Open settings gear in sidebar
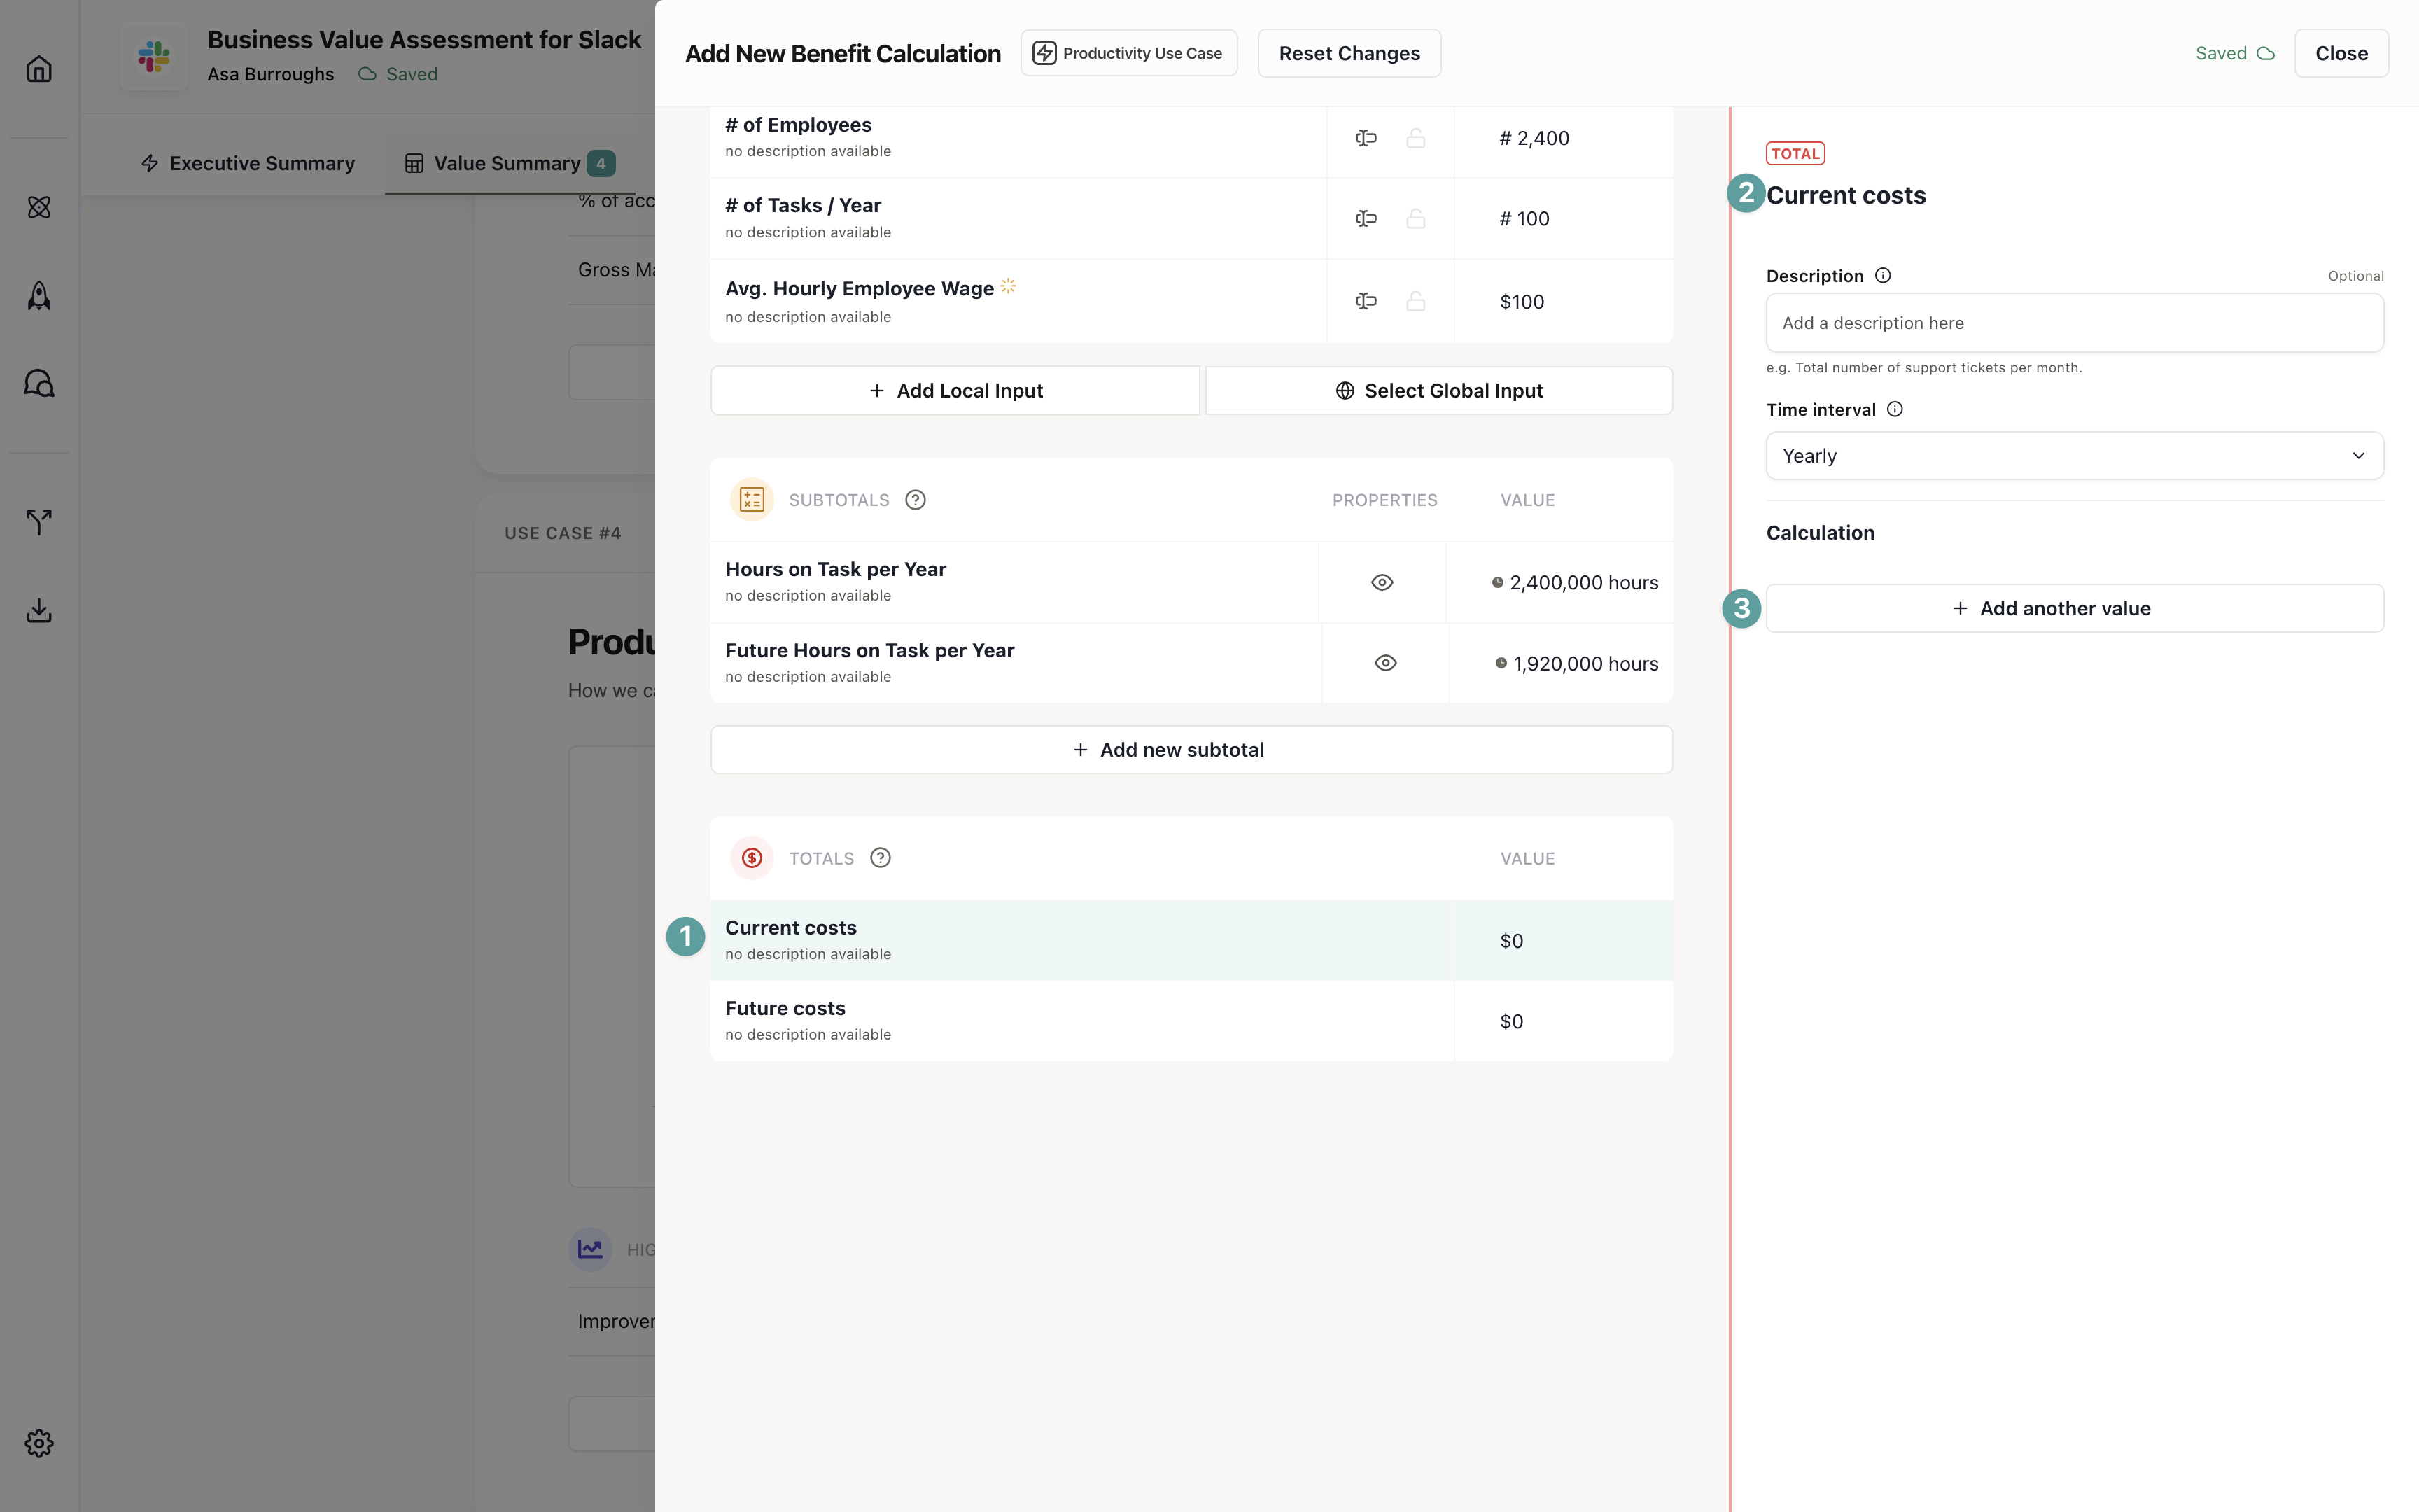Screen dimensions: 2419x1512 39,1442
